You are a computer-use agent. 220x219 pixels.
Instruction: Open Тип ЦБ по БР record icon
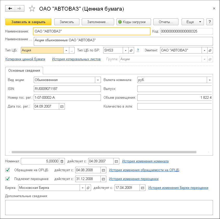[x=131, y=50]
